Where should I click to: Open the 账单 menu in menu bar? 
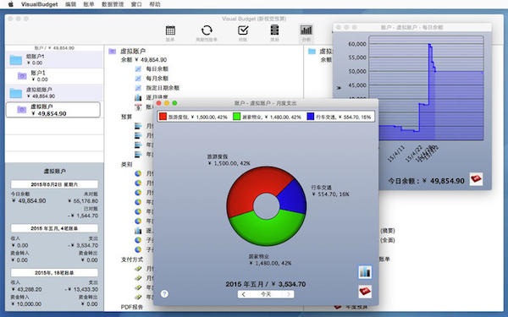[88, 4]
